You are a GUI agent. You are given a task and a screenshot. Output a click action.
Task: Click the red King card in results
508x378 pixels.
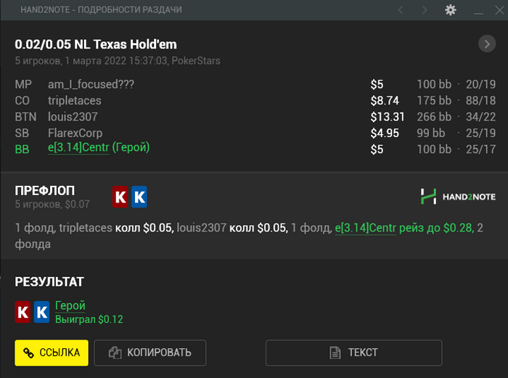coord(22,312)
